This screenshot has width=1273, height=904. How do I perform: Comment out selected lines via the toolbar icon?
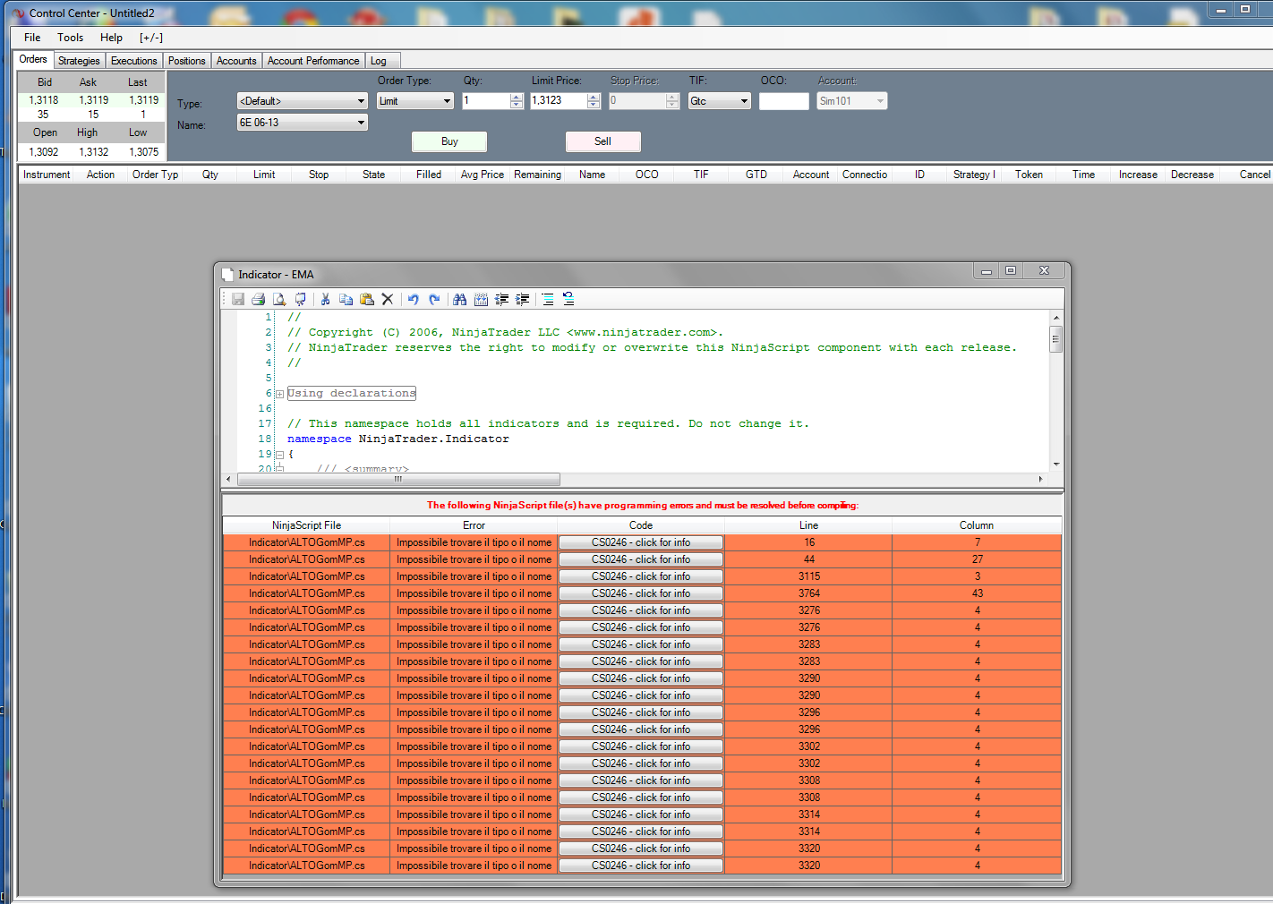click(x=548, y=299)
